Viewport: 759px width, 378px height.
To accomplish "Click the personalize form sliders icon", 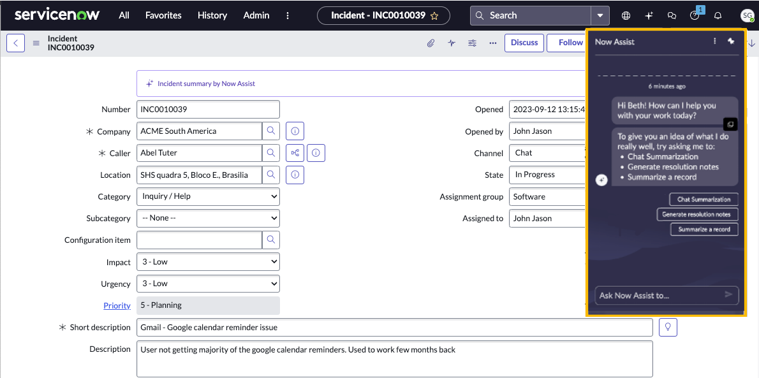I will [x=472, y=43].
